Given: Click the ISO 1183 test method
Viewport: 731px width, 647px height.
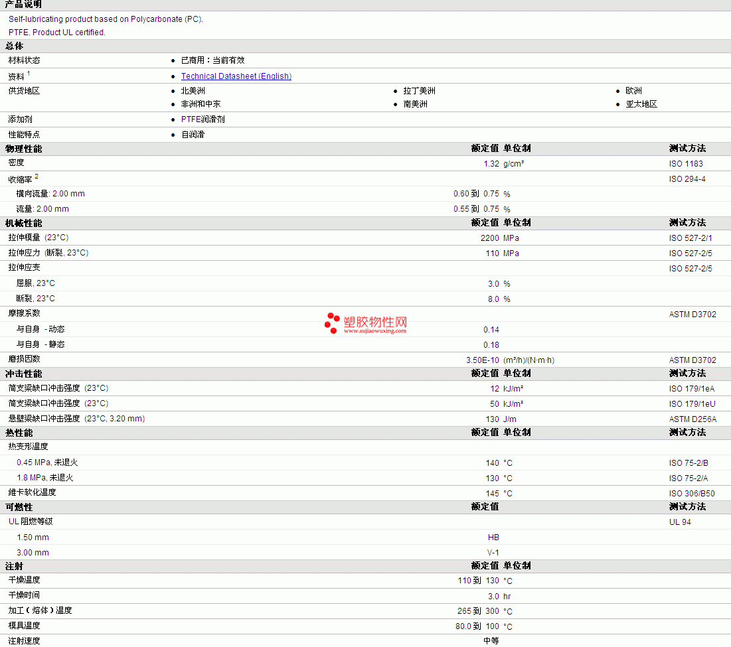Looking at the screenshot, I should pos(686,164).
